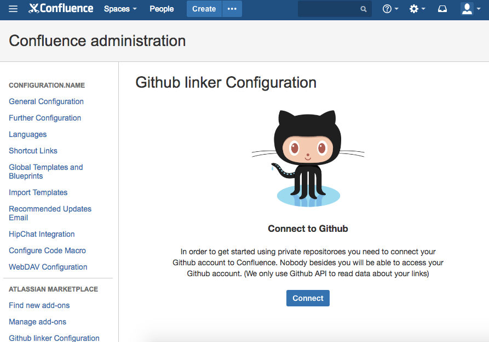The height and width of the screenshot is (342, 489).
Task: Open the People directory
Action: (x=162, y=9)
